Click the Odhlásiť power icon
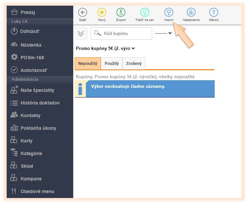Image resolution: width=249 pixels, height=205 pixels. (14, 31)
